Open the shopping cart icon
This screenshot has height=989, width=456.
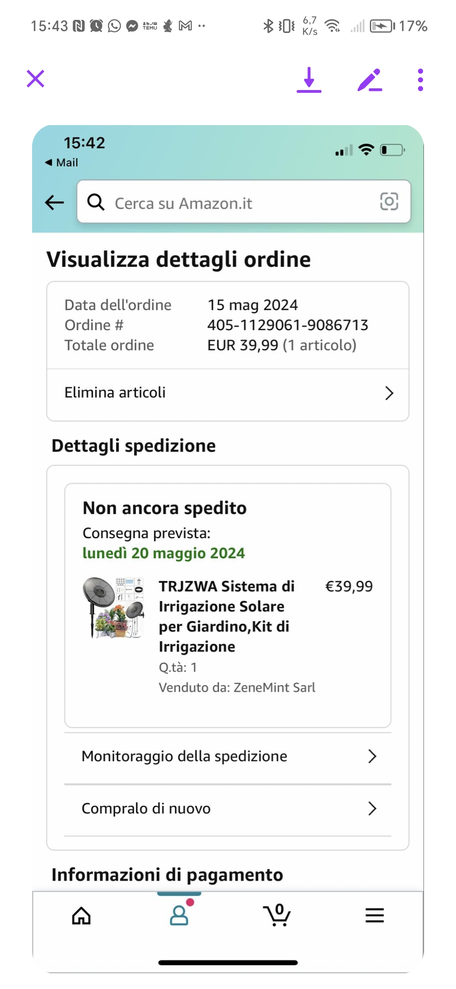coord(277,915)
